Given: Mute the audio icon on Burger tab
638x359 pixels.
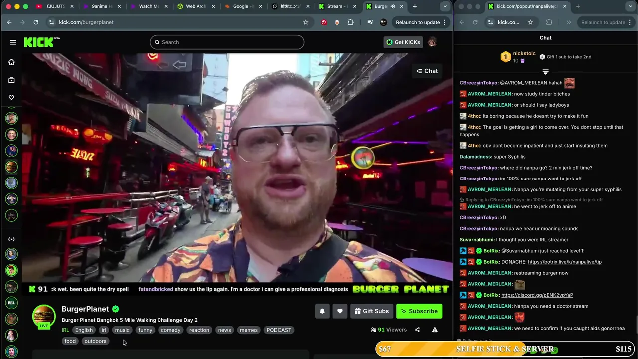Looking at the screenshot, I should pos(393,6).
